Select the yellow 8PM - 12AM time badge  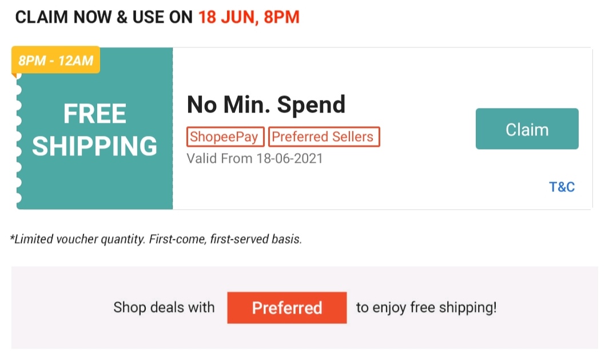(x=55, y=60)
